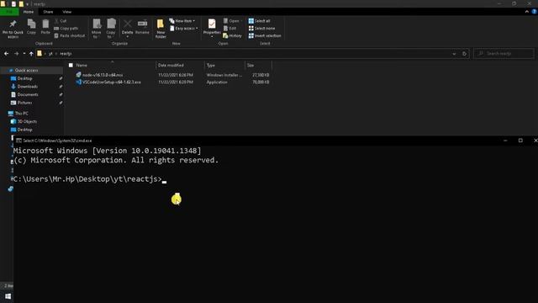Click the cmd.exe title bar icon

click(18, 141)
